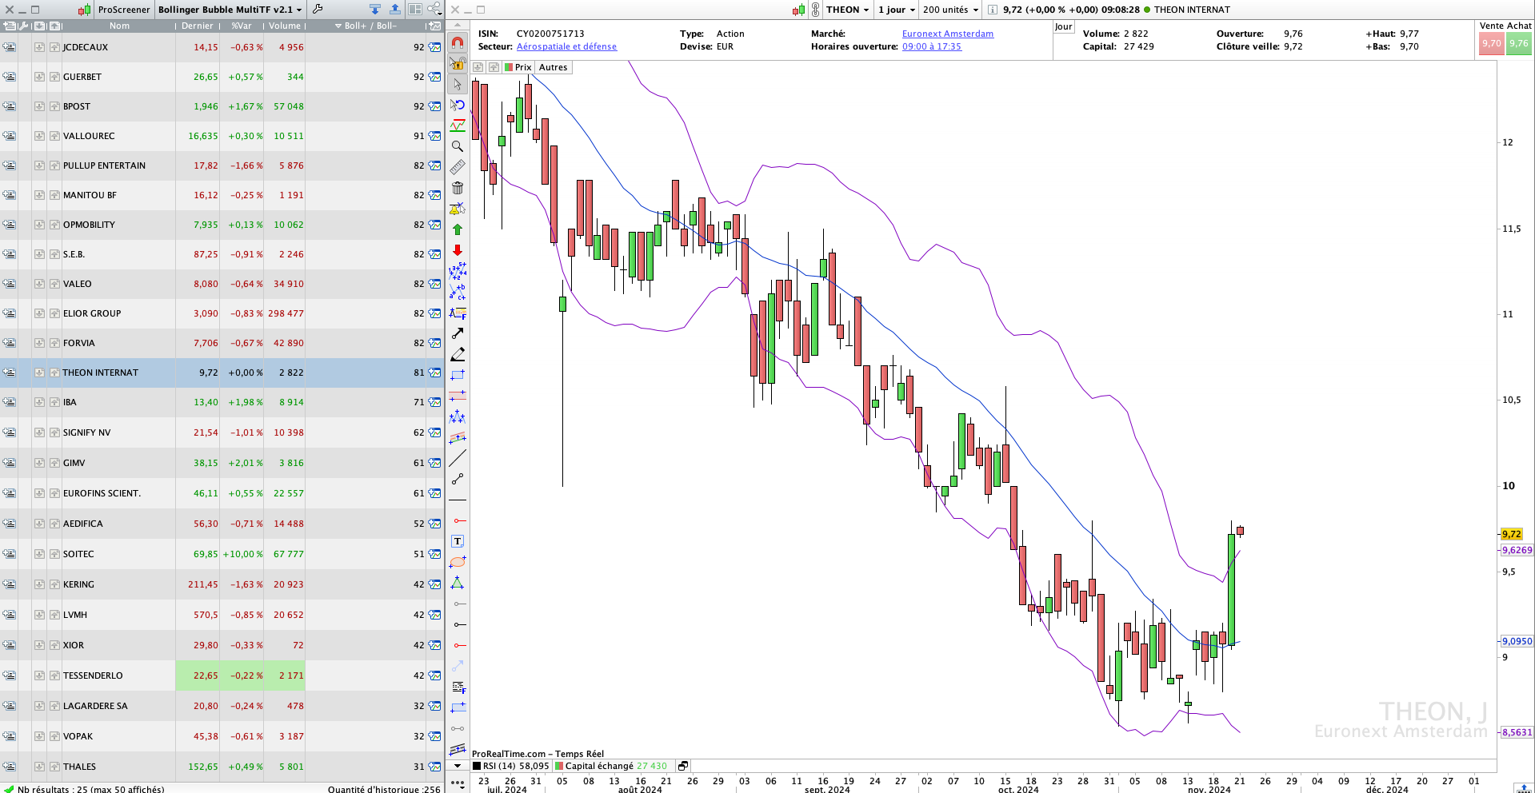Expand the drawing toolbar bottom arrow
This screenshot has width=1535, height=793.
tap(458, 766)
